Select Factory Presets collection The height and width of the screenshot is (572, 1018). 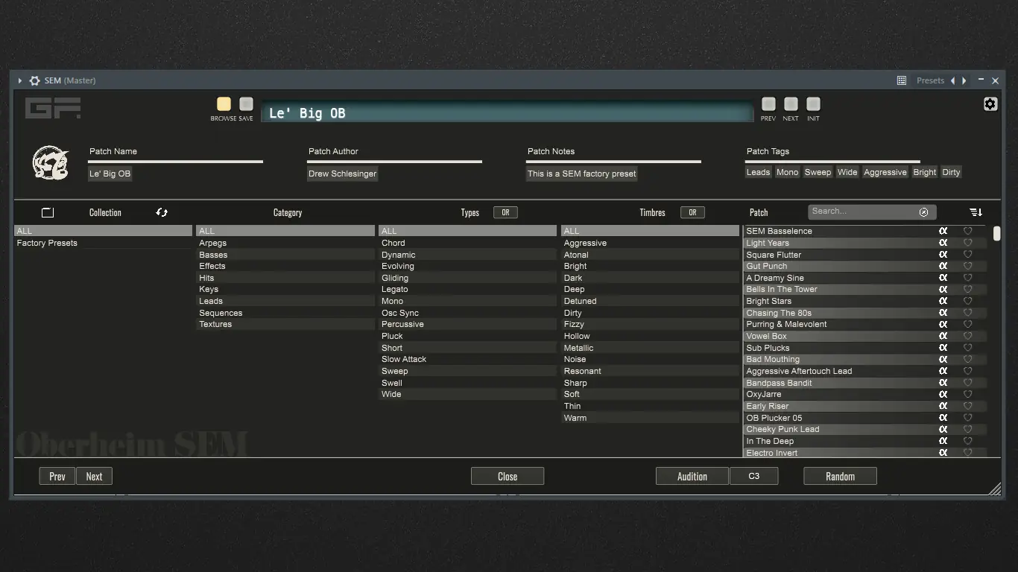tap(103, 243)
